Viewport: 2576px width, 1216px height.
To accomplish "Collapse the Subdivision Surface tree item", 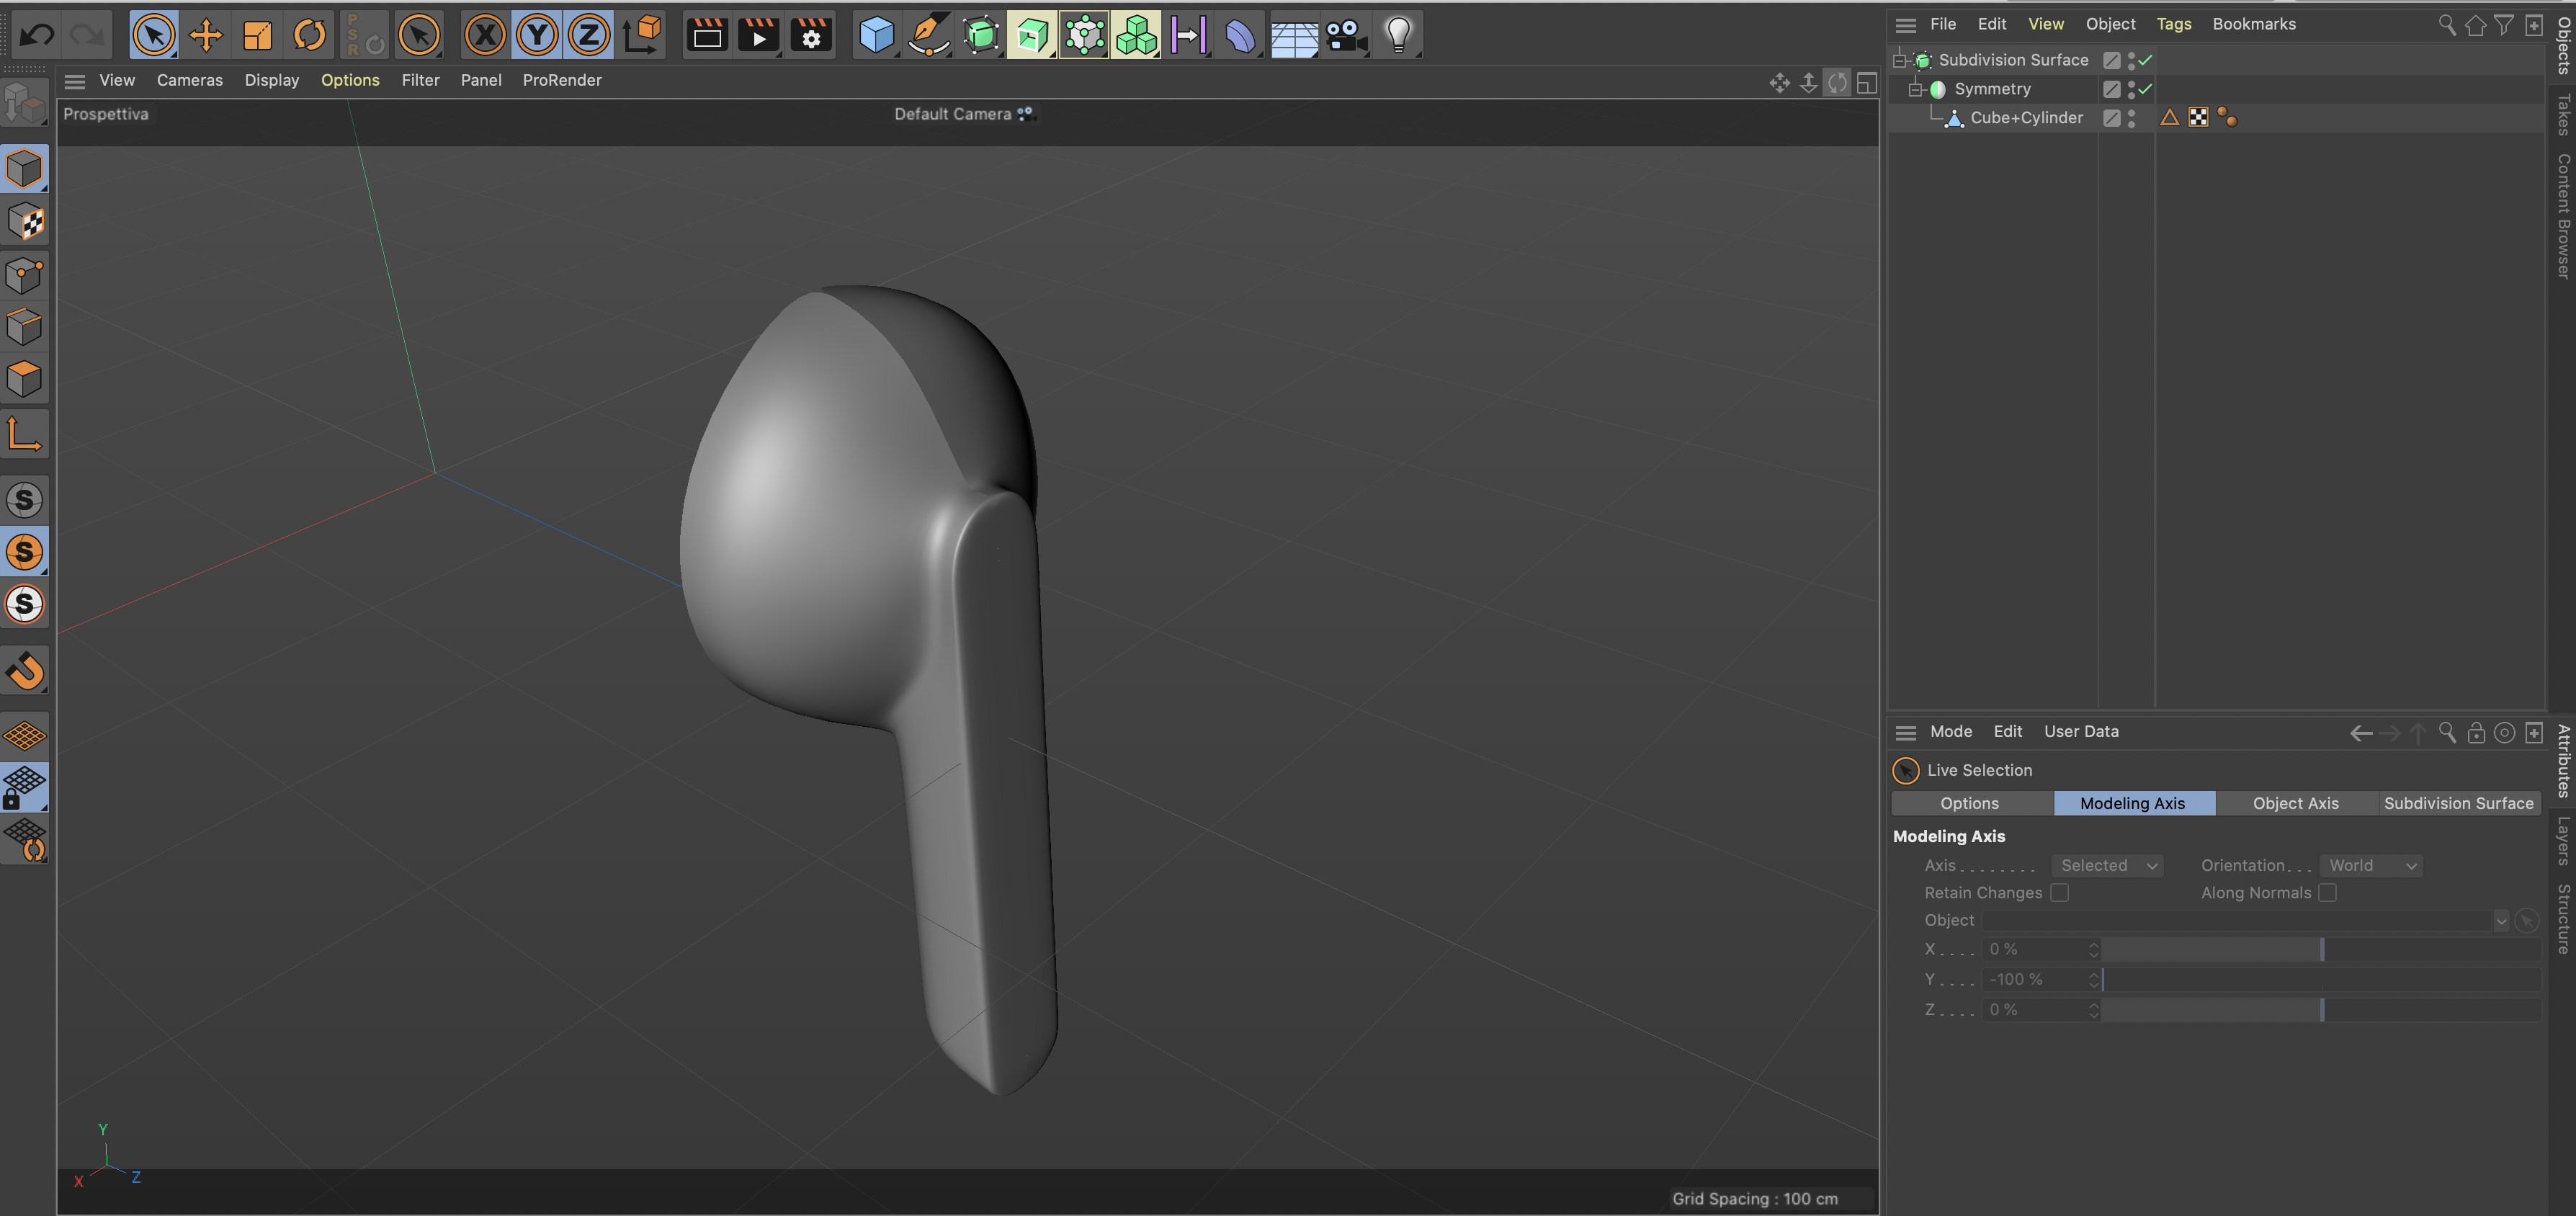I will [x=1899, y=60].
